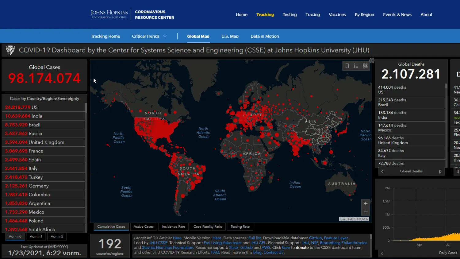The height and width of the screenshot is (259, 460).
Task: Click the NSF financial support link
Action: click(315, 243)
